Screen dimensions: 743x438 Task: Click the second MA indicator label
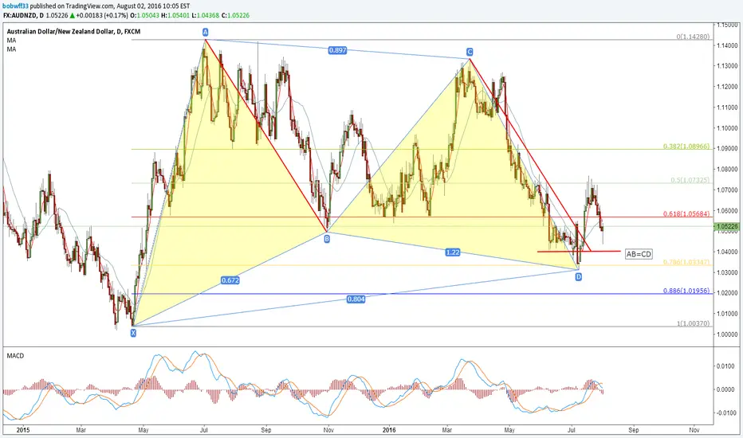11,49
